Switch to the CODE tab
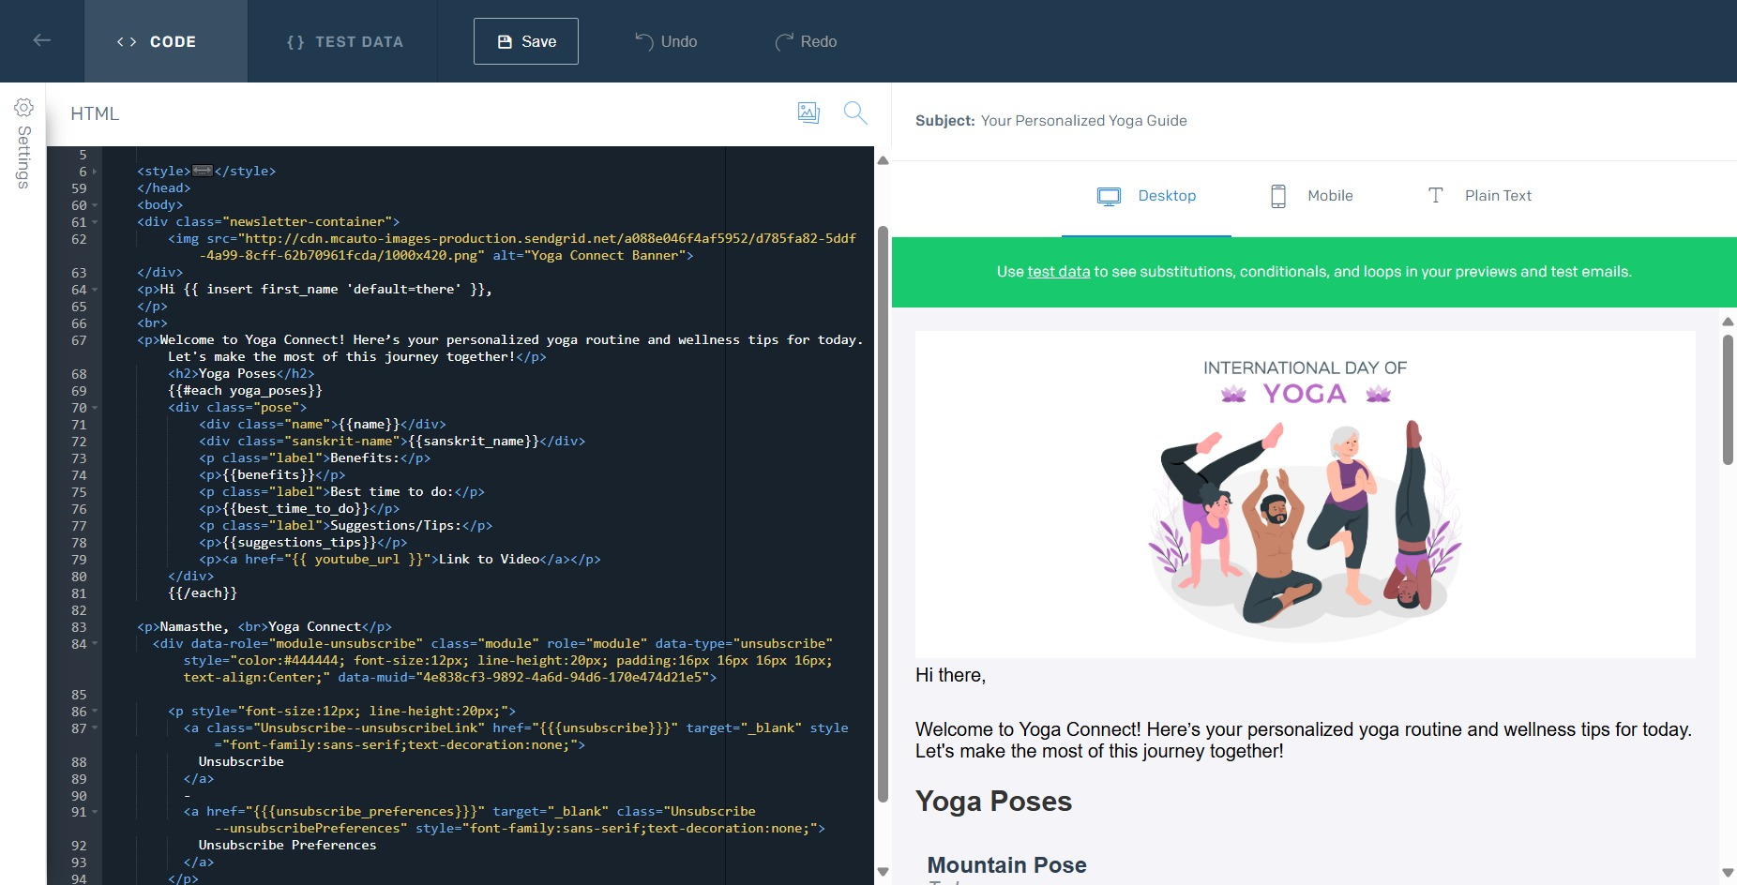 166,40
